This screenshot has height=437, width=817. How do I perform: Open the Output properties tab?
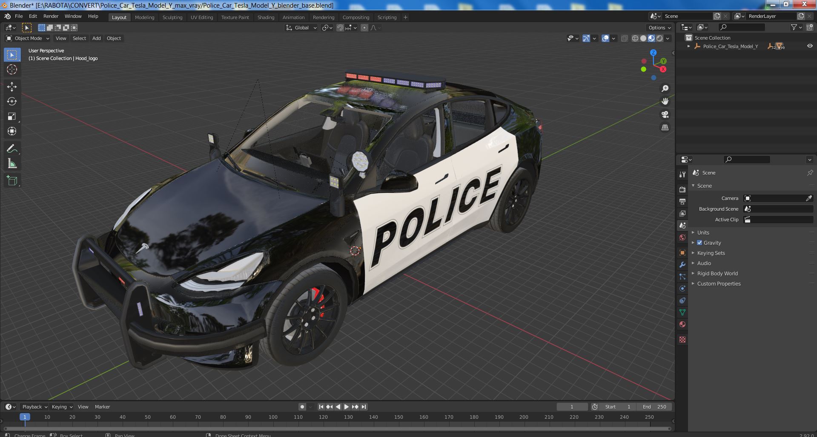pos(682,201)
